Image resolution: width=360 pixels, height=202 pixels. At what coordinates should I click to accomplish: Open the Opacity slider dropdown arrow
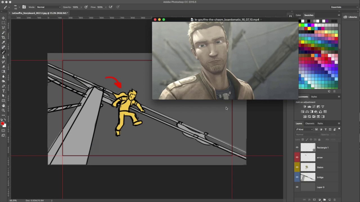coord(81,7)
